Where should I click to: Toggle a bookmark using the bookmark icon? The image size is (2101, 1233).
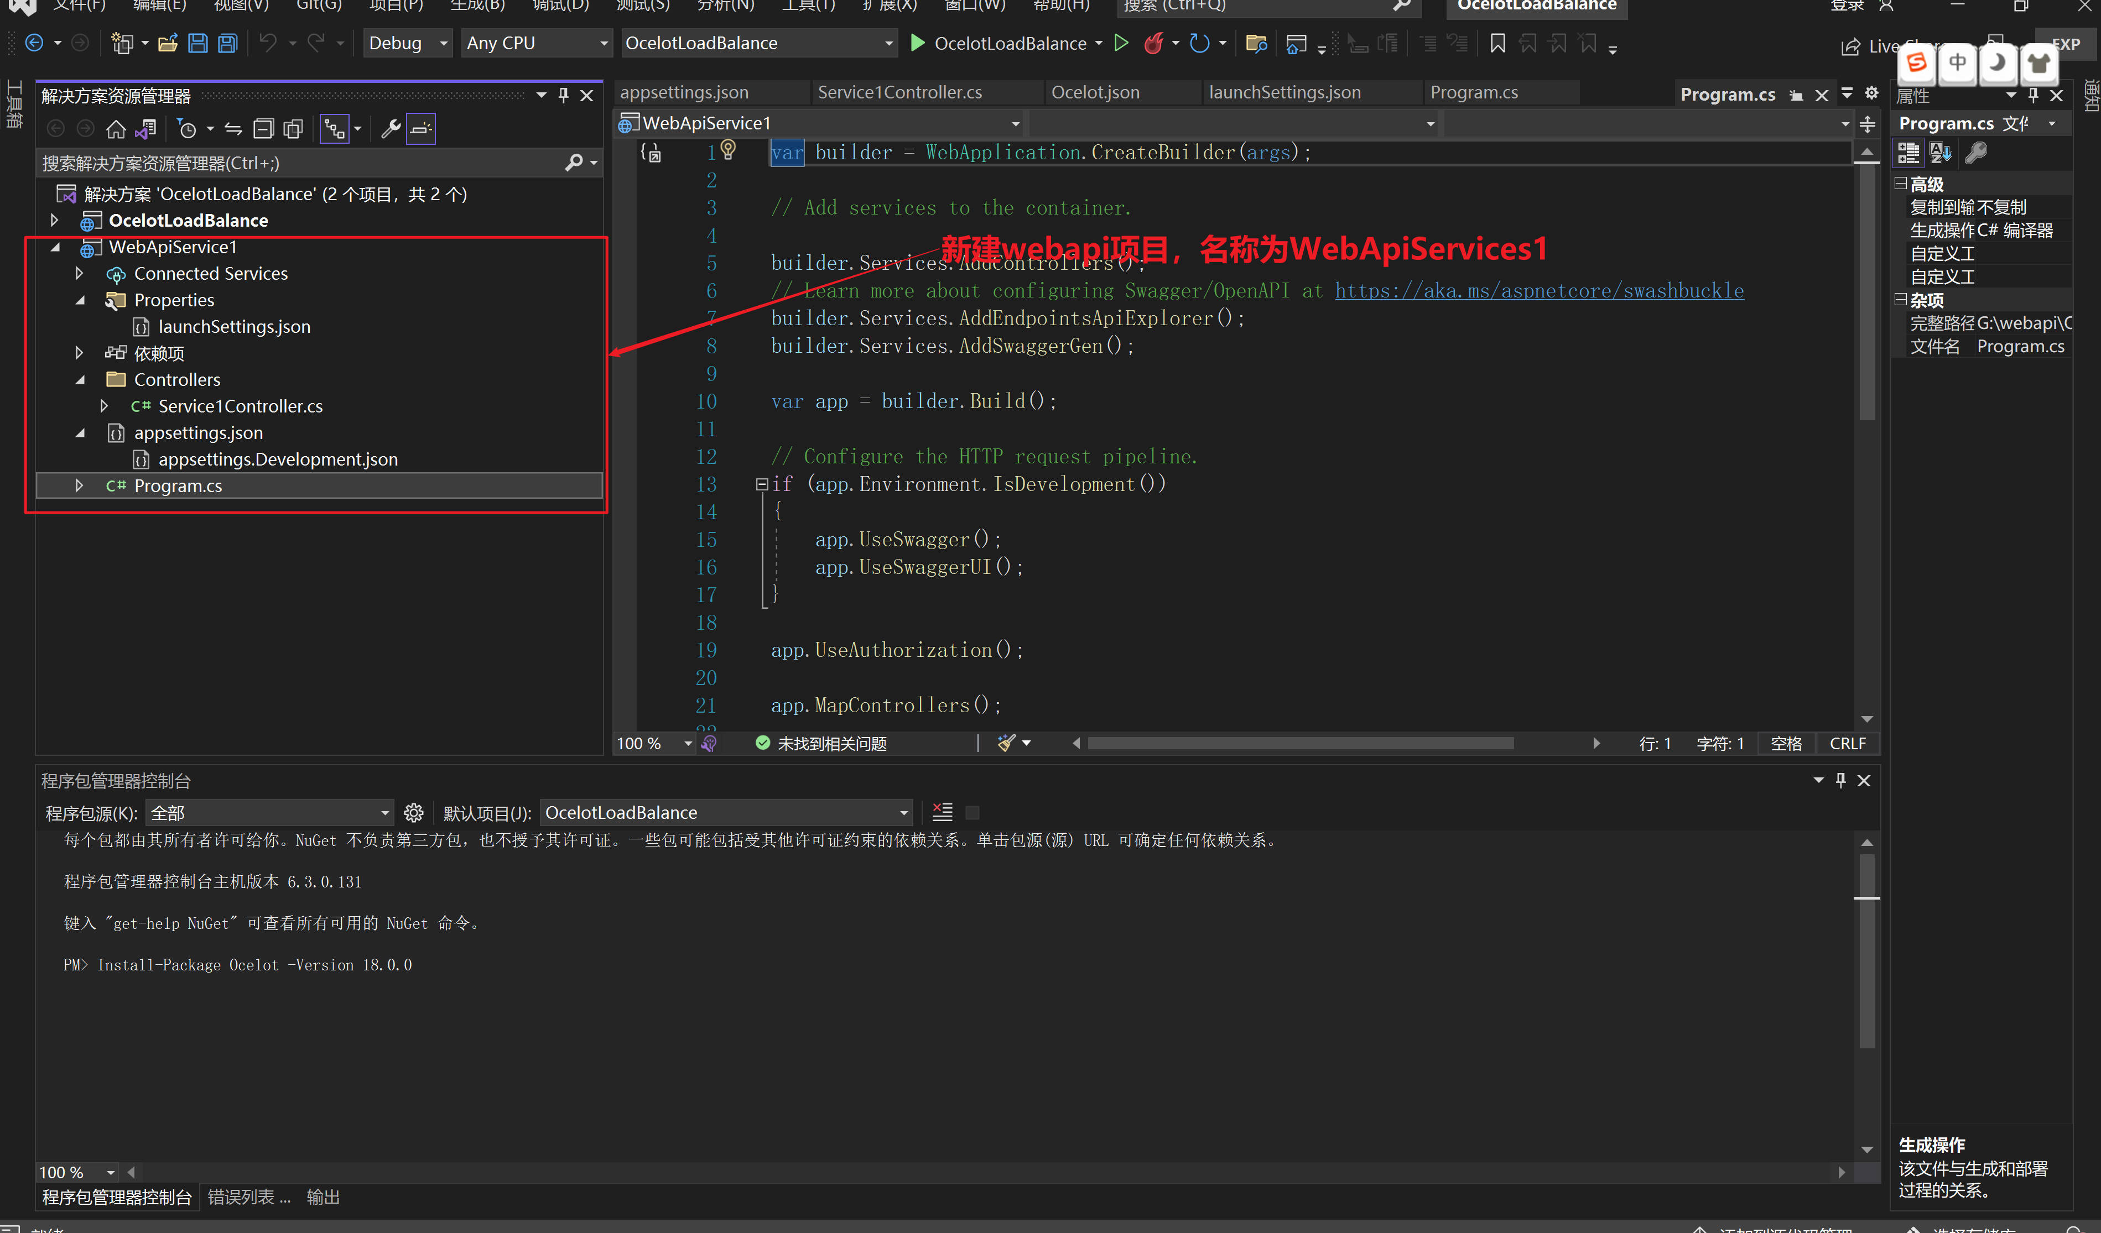(x=1496, y=43)
